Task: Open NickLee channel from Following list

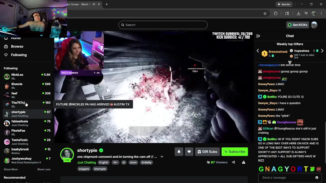Action: [27, 76]
